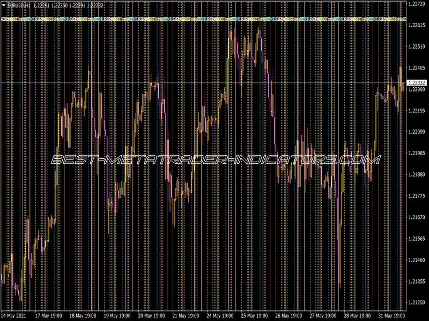Click time axis label 19 May 19:00

pos(117,316)
